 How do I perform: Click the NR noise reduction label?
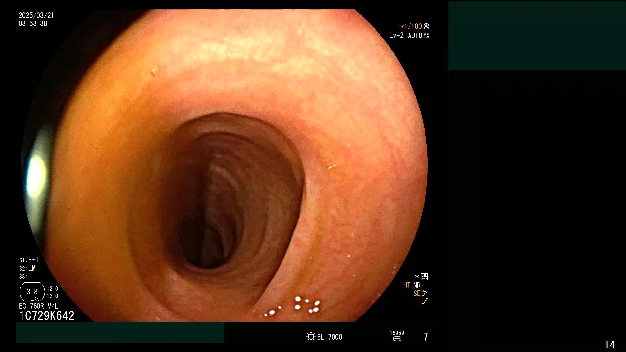(x=417, y=285)
